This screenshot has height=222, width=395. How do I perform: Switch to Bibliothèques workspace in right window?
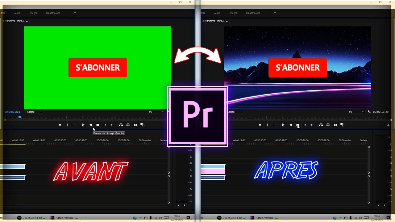click(x=253, y=13)
